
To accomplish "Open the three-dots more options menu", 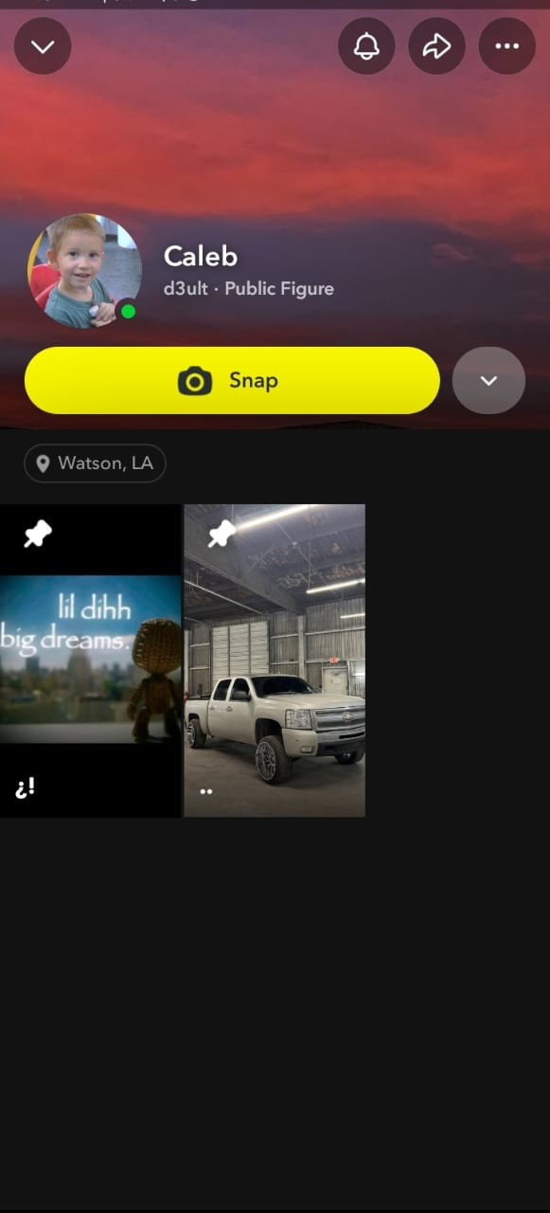I will 507,45.
